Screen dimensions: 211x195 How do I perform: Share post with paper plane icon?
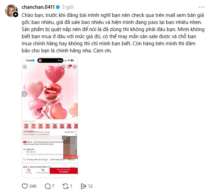coord(83,186)
